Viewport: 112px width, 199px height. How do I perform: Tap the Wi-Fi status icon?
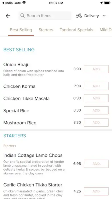coord(24,3)
